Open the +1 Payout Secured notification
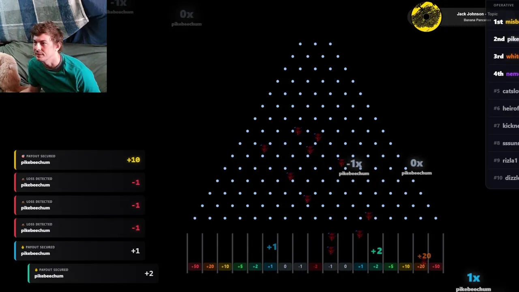This screenshot has height=292, width=519. click(x=79, y=250)
